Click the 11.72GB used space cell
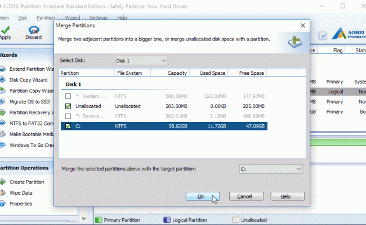Screen dimensions: 366x225 point(217,126)
